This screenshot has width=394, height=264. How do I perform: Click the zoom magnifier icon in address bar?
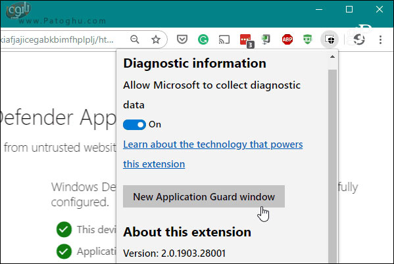coord(135,39)
